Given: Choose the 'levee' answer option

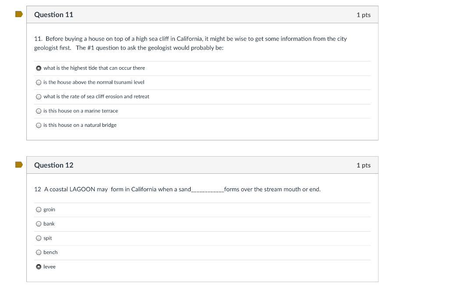Looking at the screenshot, I should pos(39,267).
